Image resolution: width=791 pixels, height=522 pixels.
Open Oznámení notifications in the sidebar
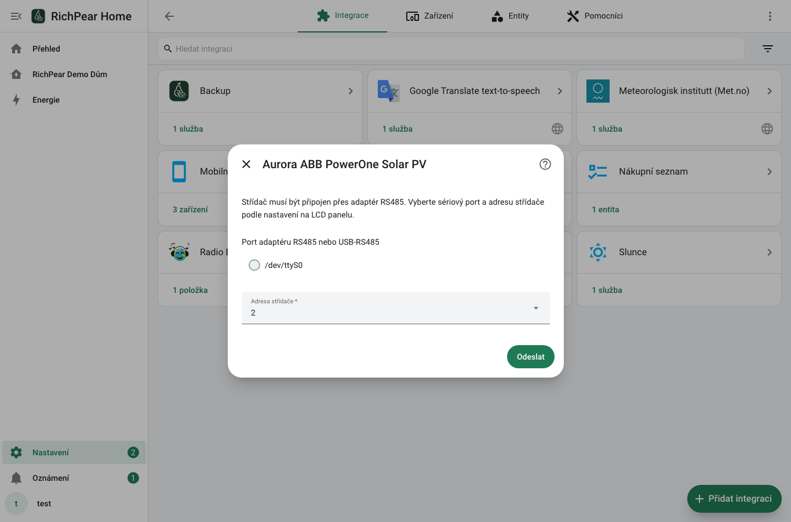(74, 478)
